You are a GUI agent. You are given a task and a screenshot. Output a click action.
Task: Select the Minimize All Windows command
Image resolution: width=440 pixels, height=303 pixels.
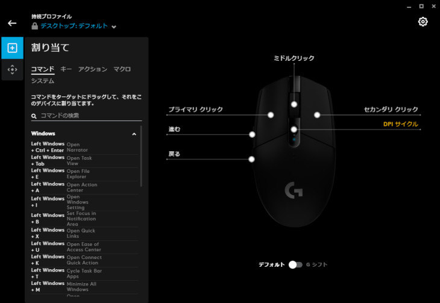click(85, 287)
